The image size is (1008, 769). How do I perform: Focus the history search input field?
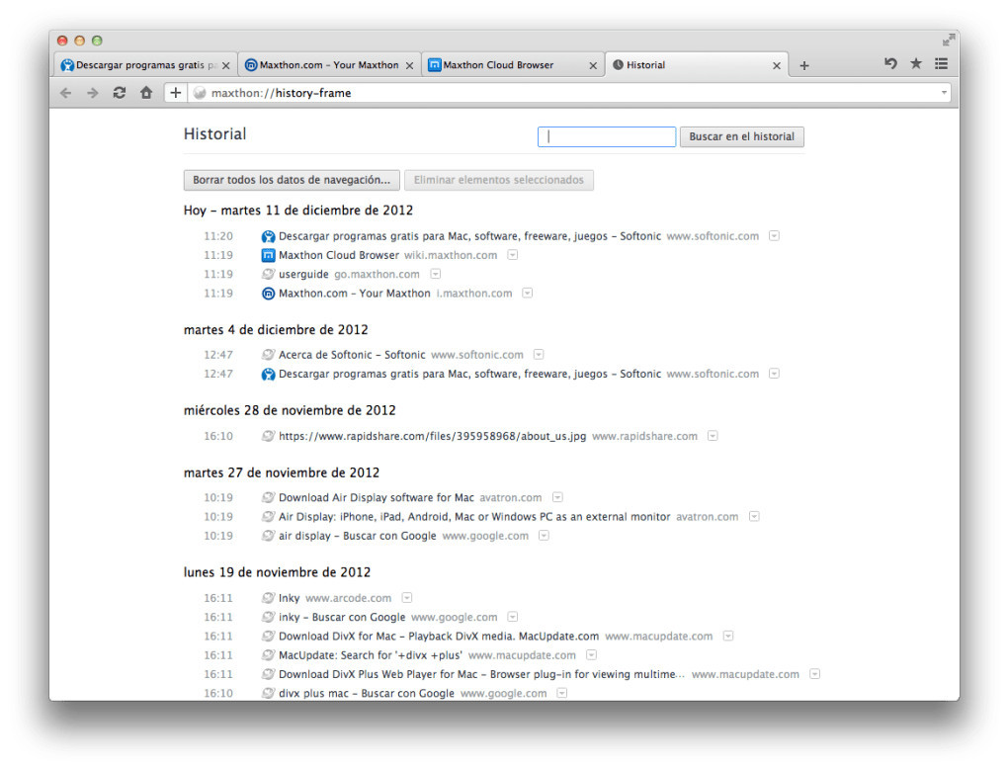pos(606,136)
